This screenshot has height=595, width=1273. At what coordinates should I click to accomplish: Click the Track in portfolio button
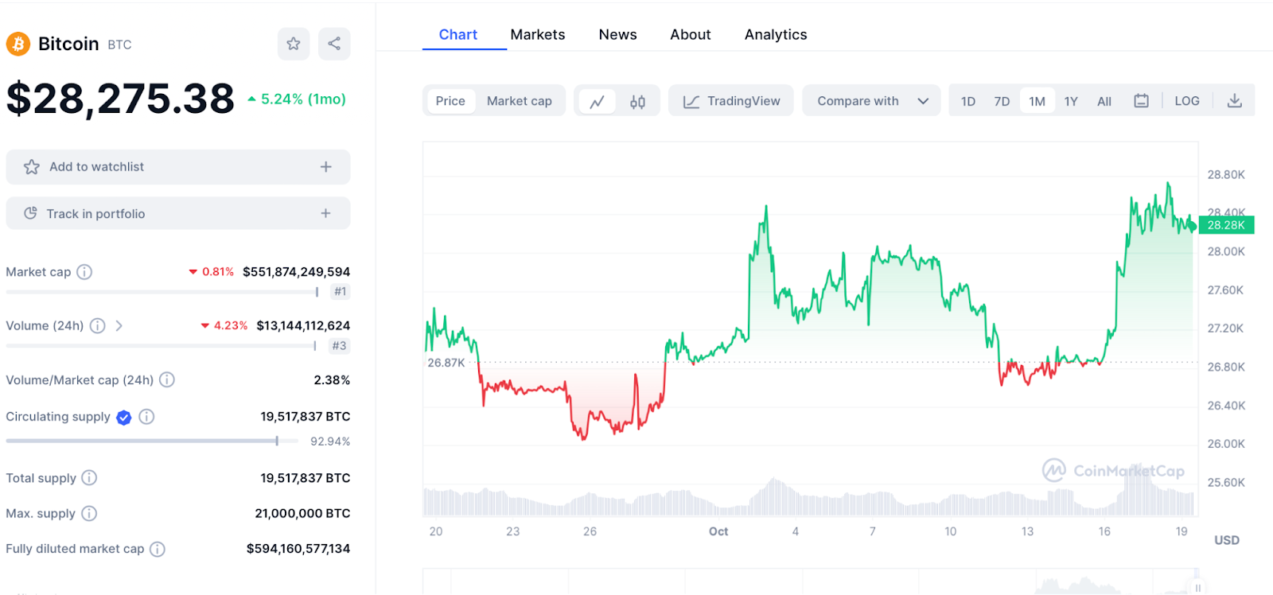pos(178,213)
